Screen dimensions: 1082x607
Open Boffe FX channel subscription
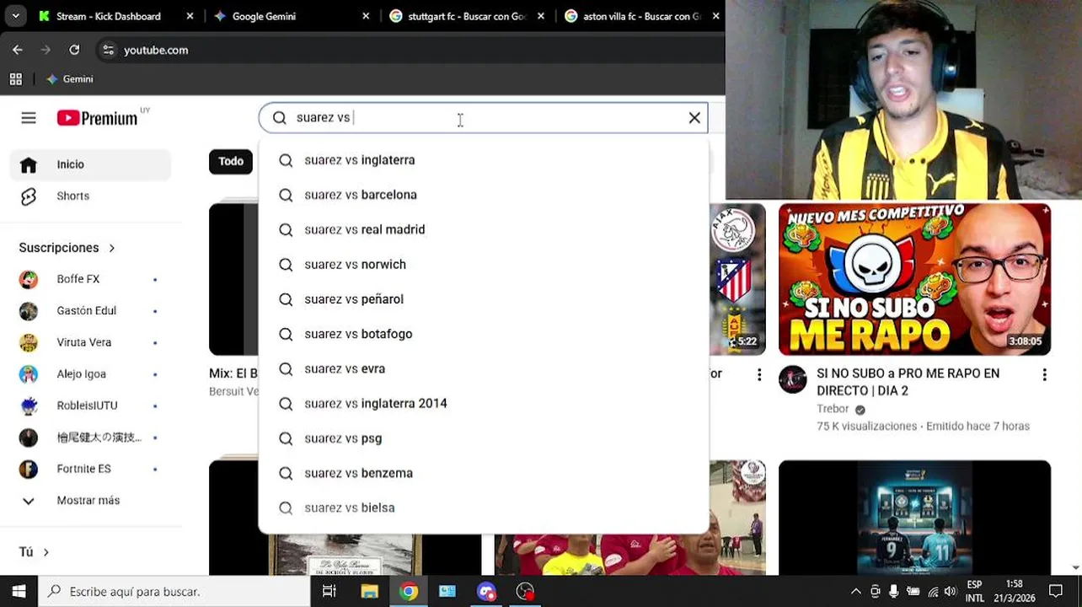point(90,279)
